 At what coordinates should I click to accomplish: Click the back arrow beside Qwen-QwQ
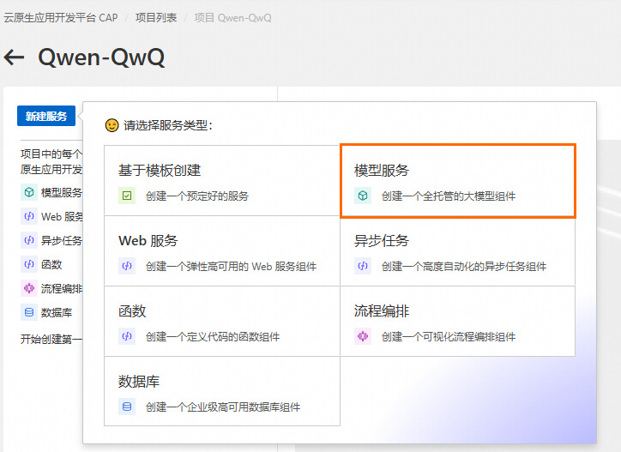point(14,57)
